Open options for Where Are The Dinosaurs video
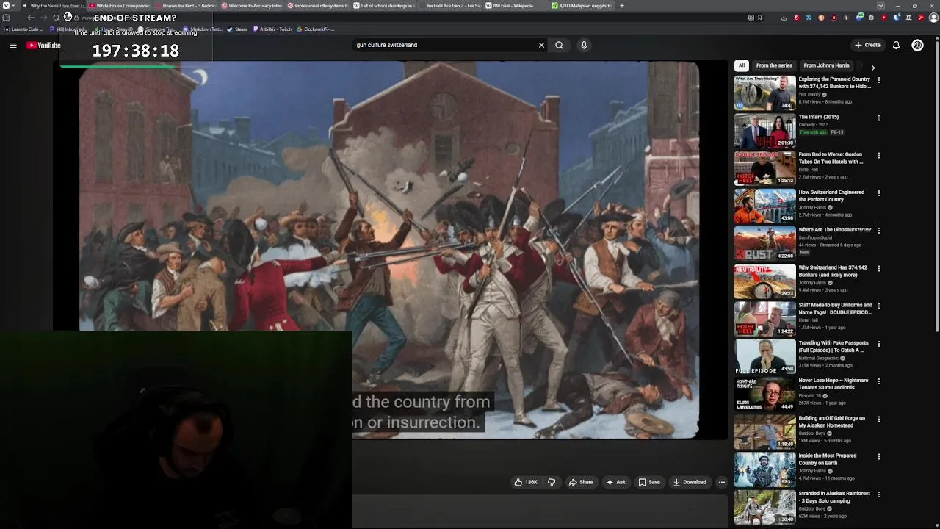 [878, 231]
